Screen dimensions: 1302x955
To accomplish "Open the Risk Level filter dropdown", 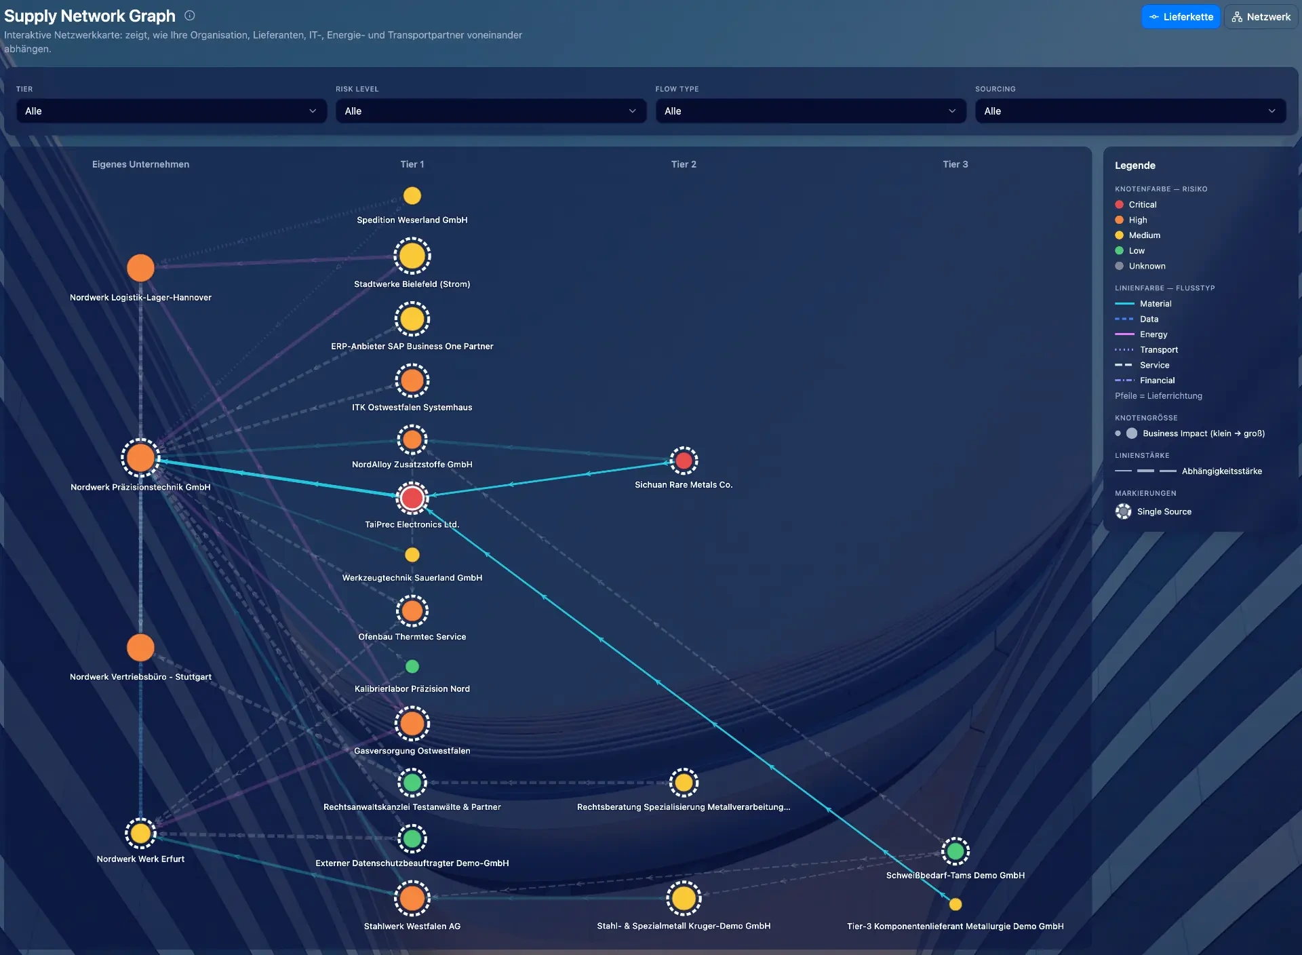I will point(491,111).
